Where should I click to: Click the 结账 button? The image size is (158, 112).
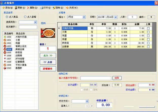[117, 78]
